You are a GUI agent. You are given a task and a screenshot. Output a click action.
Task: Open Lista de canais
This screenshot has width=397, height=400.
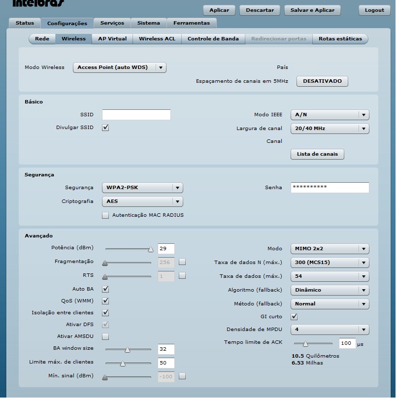click(x=317, y=154)
